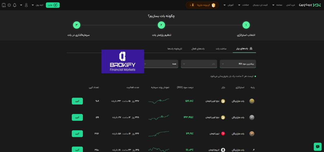
Task: View capital trend chart for rank 2 bot
Action: (x=159, y=117)
